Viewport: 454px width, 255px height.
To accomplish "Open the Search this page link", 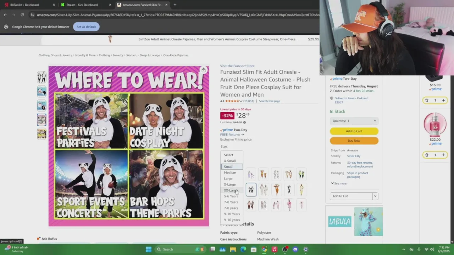I will tap(270, 101).
